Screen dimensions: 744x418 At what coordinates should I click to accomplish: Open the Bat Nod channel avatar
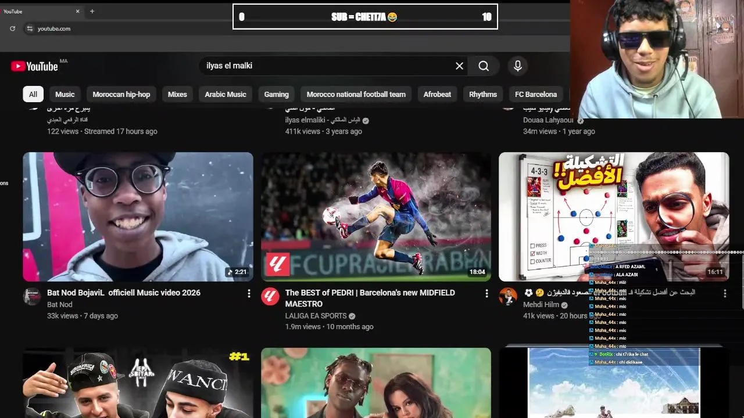(31, 297)
